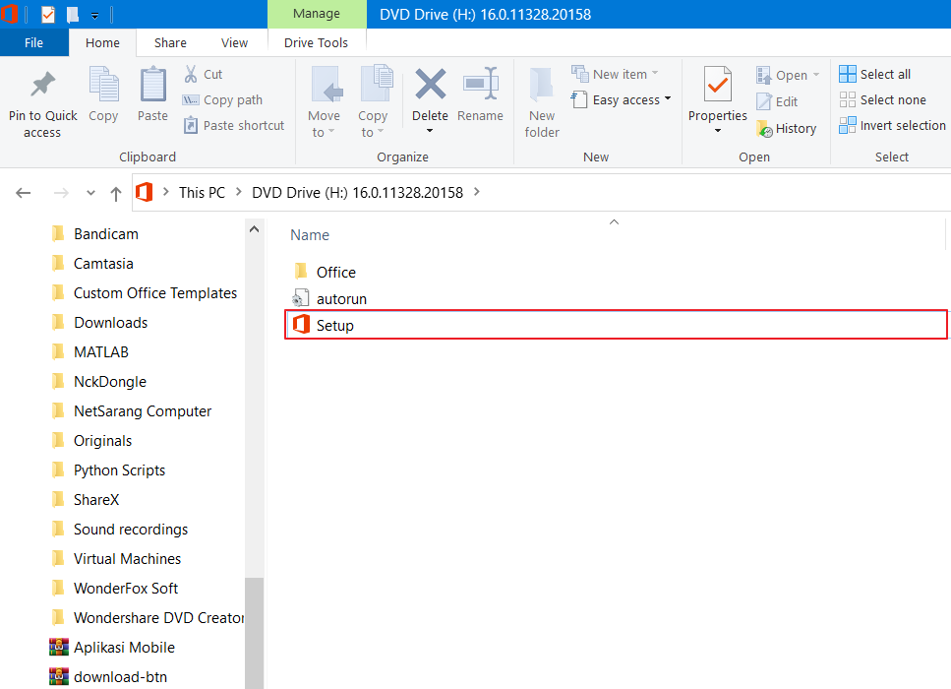951x689 pixels.
Task: Click DVD Drive (H:) breadcrumb path
Action: (357, 193)
